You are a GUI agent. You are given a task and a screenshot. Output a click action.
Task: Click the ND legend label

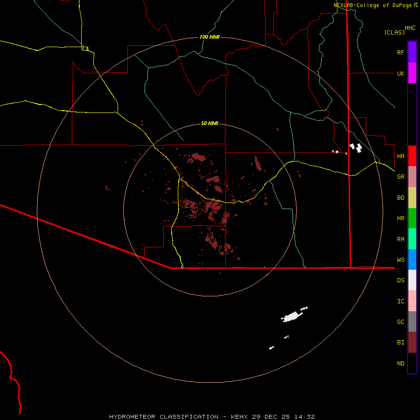(x=400, y=364)
